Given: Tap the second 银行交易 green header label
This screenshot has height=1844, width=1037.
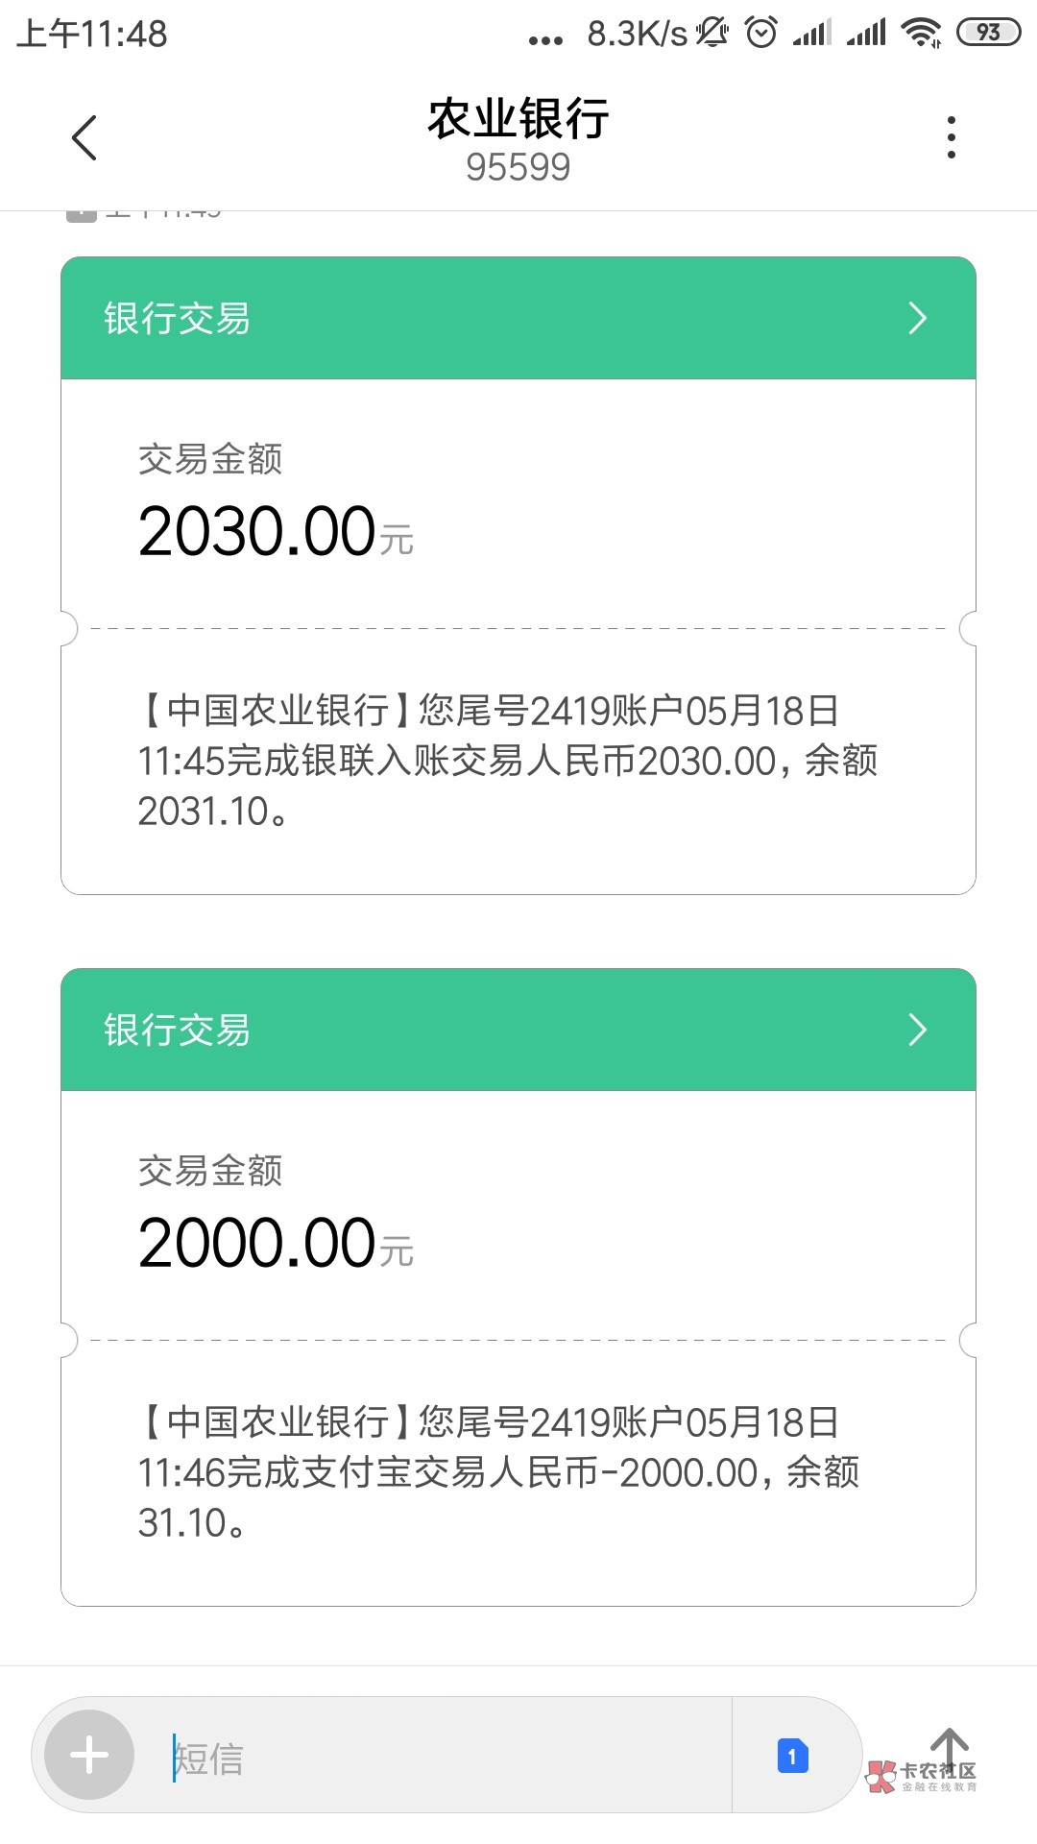Looking at the screenshot, I should coord(178,1031).
